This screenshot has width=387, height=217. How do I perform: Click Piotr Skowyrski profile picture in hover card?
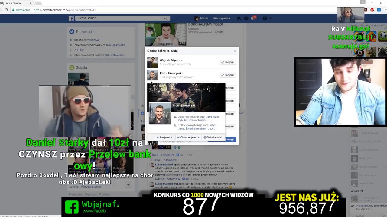pyautogui.click(x=160, y=113)
